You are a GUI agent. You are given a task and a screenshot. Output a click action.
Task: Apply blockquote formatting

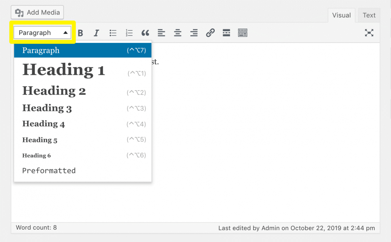(145, 33)
